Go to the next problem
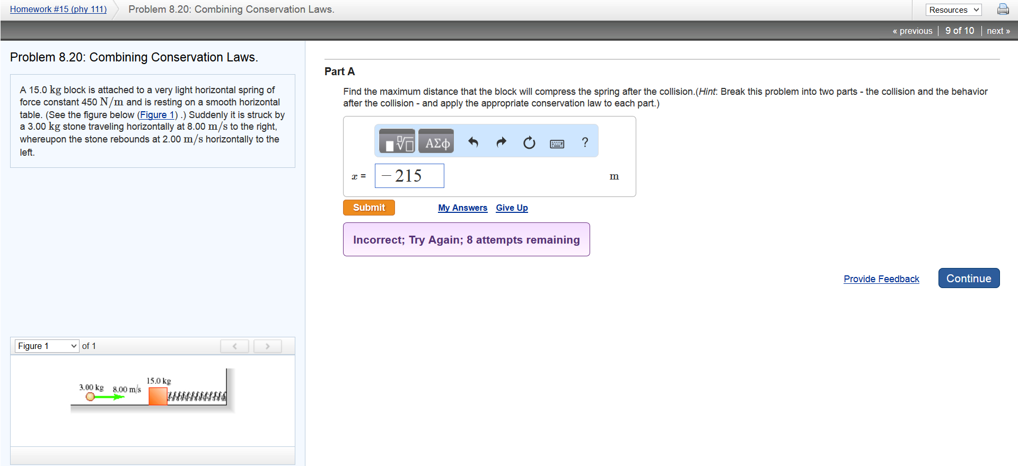1018x466 pixels. click(998, 31)
